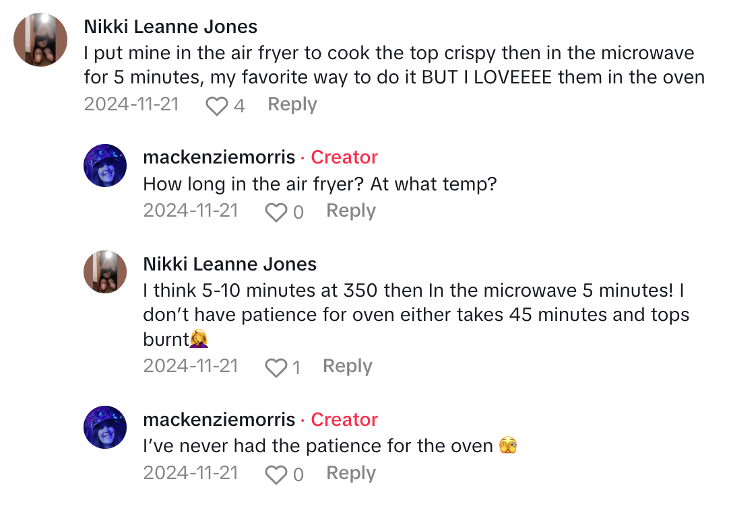Viewport: 729px width, 506px height.
Task: Heart the "never had the patience" reply
Action: 276,474
